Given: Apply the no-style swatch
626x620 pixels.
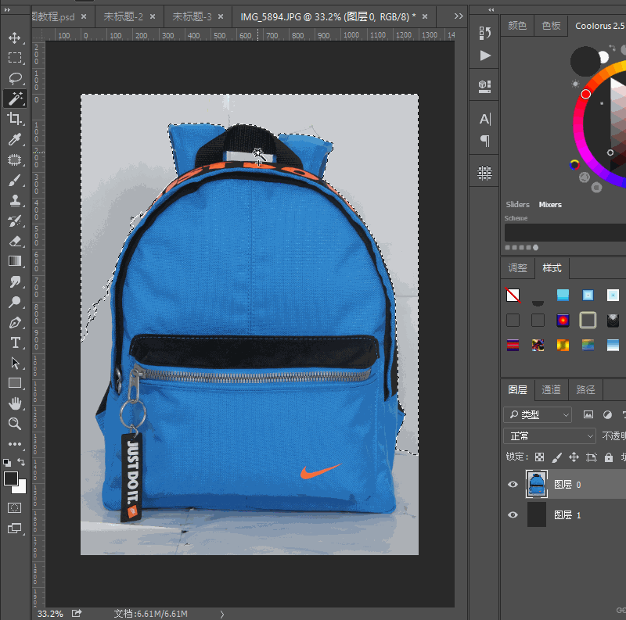Looking at the screenshot, I should tap(513, 296).
